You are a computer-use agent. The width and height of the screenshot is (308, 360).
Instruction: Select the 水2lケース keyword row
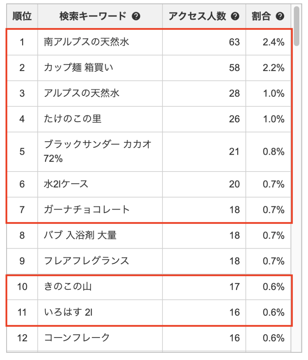(66, 184)
